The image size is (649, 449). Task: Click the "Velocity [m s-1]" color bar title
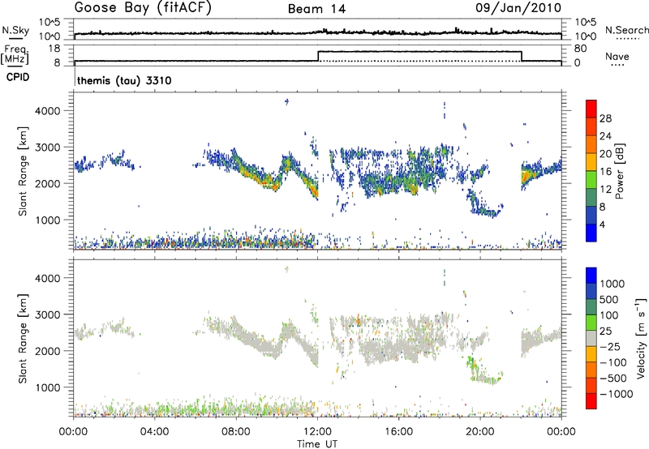(641, 338)
